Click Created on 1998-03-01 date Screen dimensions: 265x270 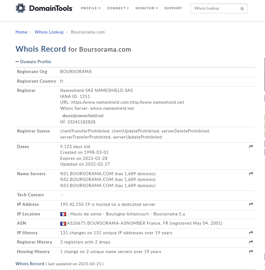coord(84,152)
